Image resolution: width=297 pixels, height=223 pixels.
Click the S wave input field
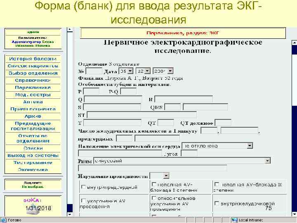112,107
